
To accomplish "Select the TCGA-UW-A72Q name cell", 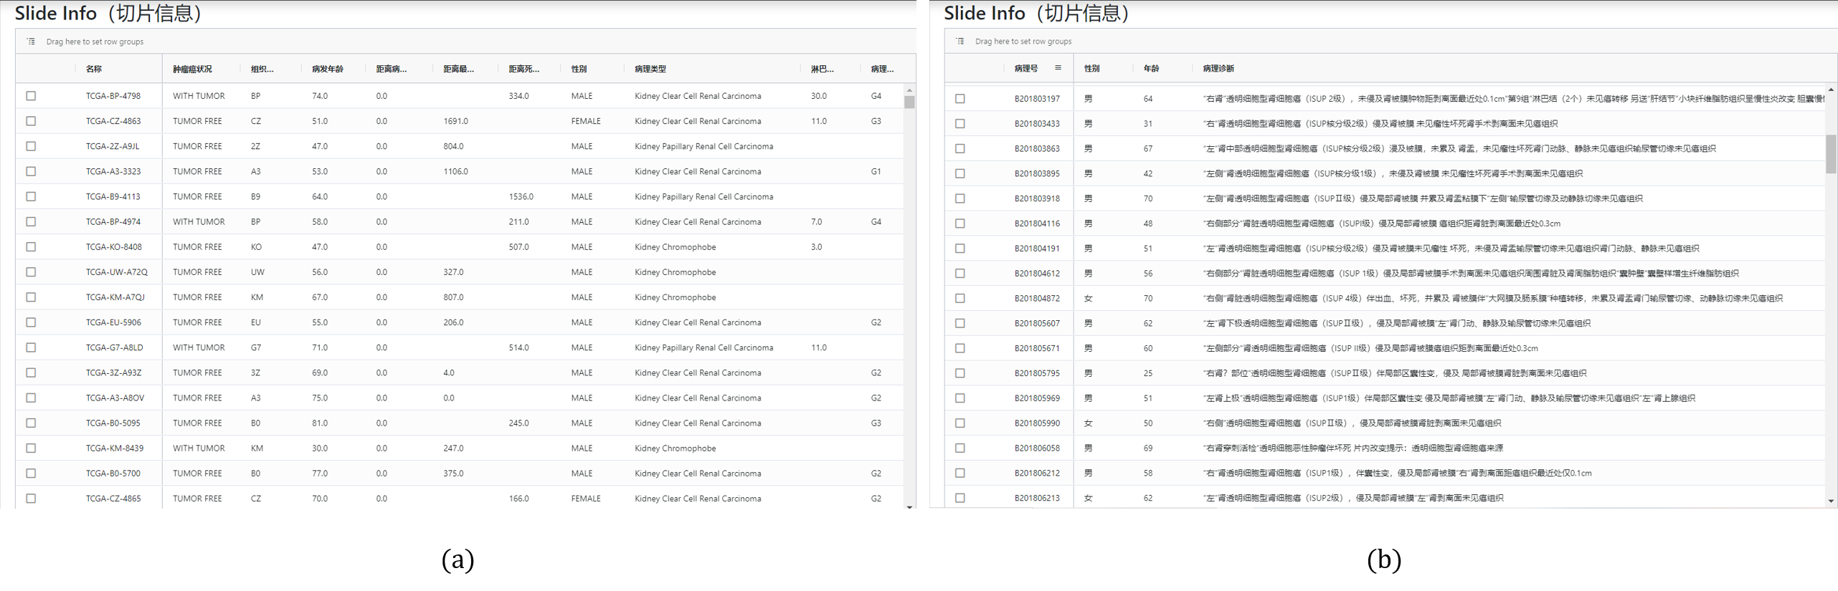I will point(117,272).
